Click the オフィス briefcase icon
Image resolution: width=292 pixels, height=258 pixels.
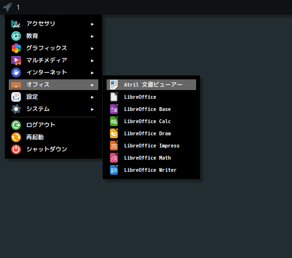[x=16, y=85]
